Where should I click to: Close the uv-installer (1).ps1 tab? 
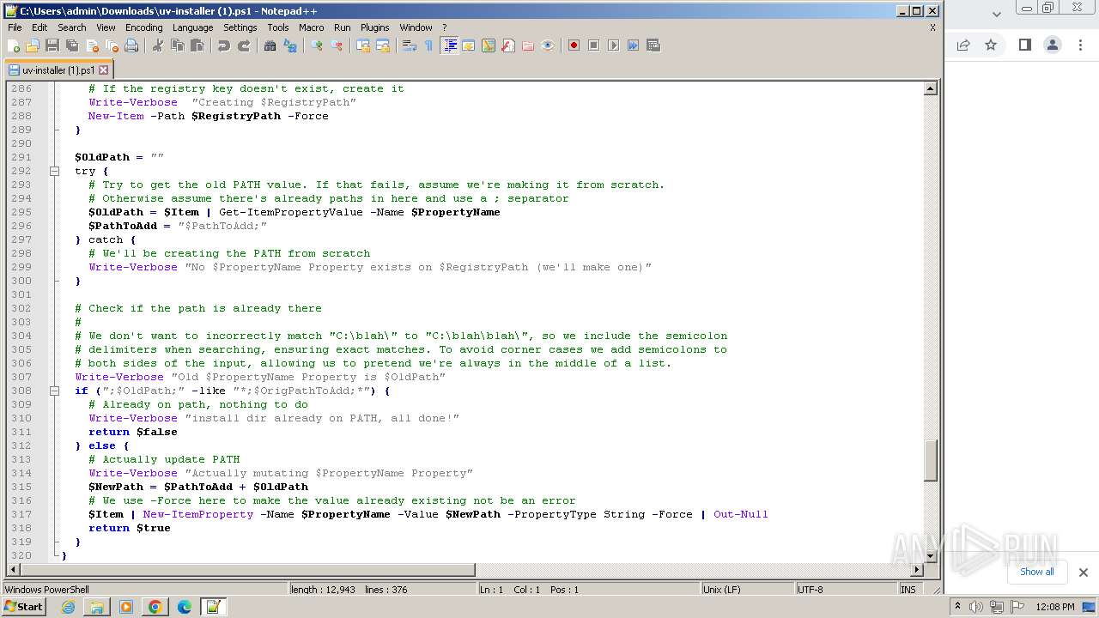tap(104, 70)
